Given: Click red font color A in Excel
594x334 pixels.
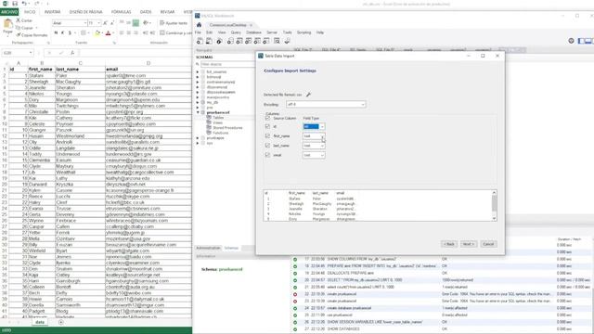Looking at the screenshot, I should [108, 33].
